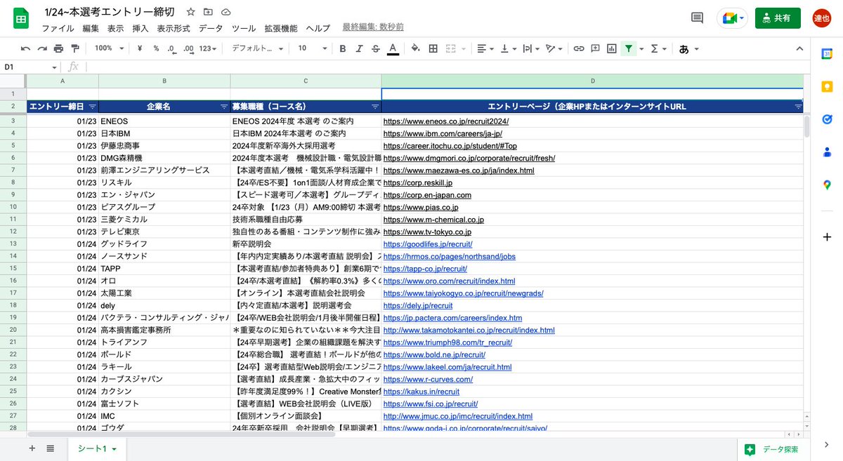
Task: Move document folder icon
Action: coord(208,13)
